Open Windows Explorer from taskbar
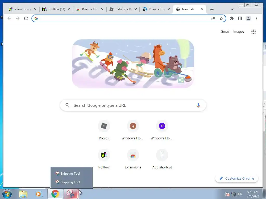The image size is (266, 199). coord(23,194)
